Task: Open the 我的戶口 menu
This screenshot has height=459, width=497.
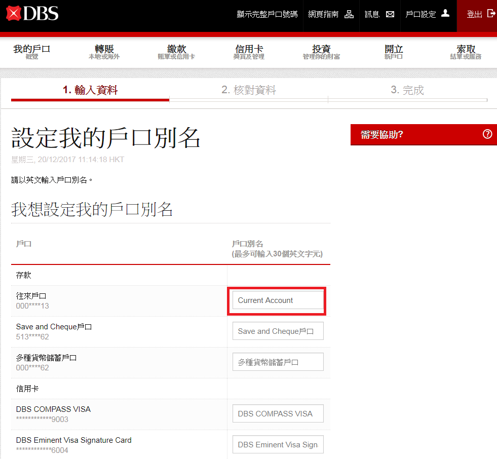Action: 32,52
